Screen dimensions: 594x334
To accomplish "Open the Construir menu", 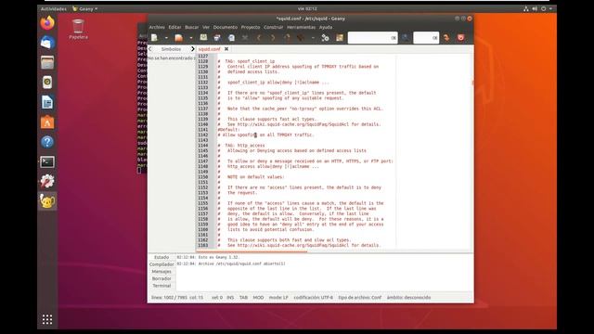I will pyautogui.click(x=273, y=27).
